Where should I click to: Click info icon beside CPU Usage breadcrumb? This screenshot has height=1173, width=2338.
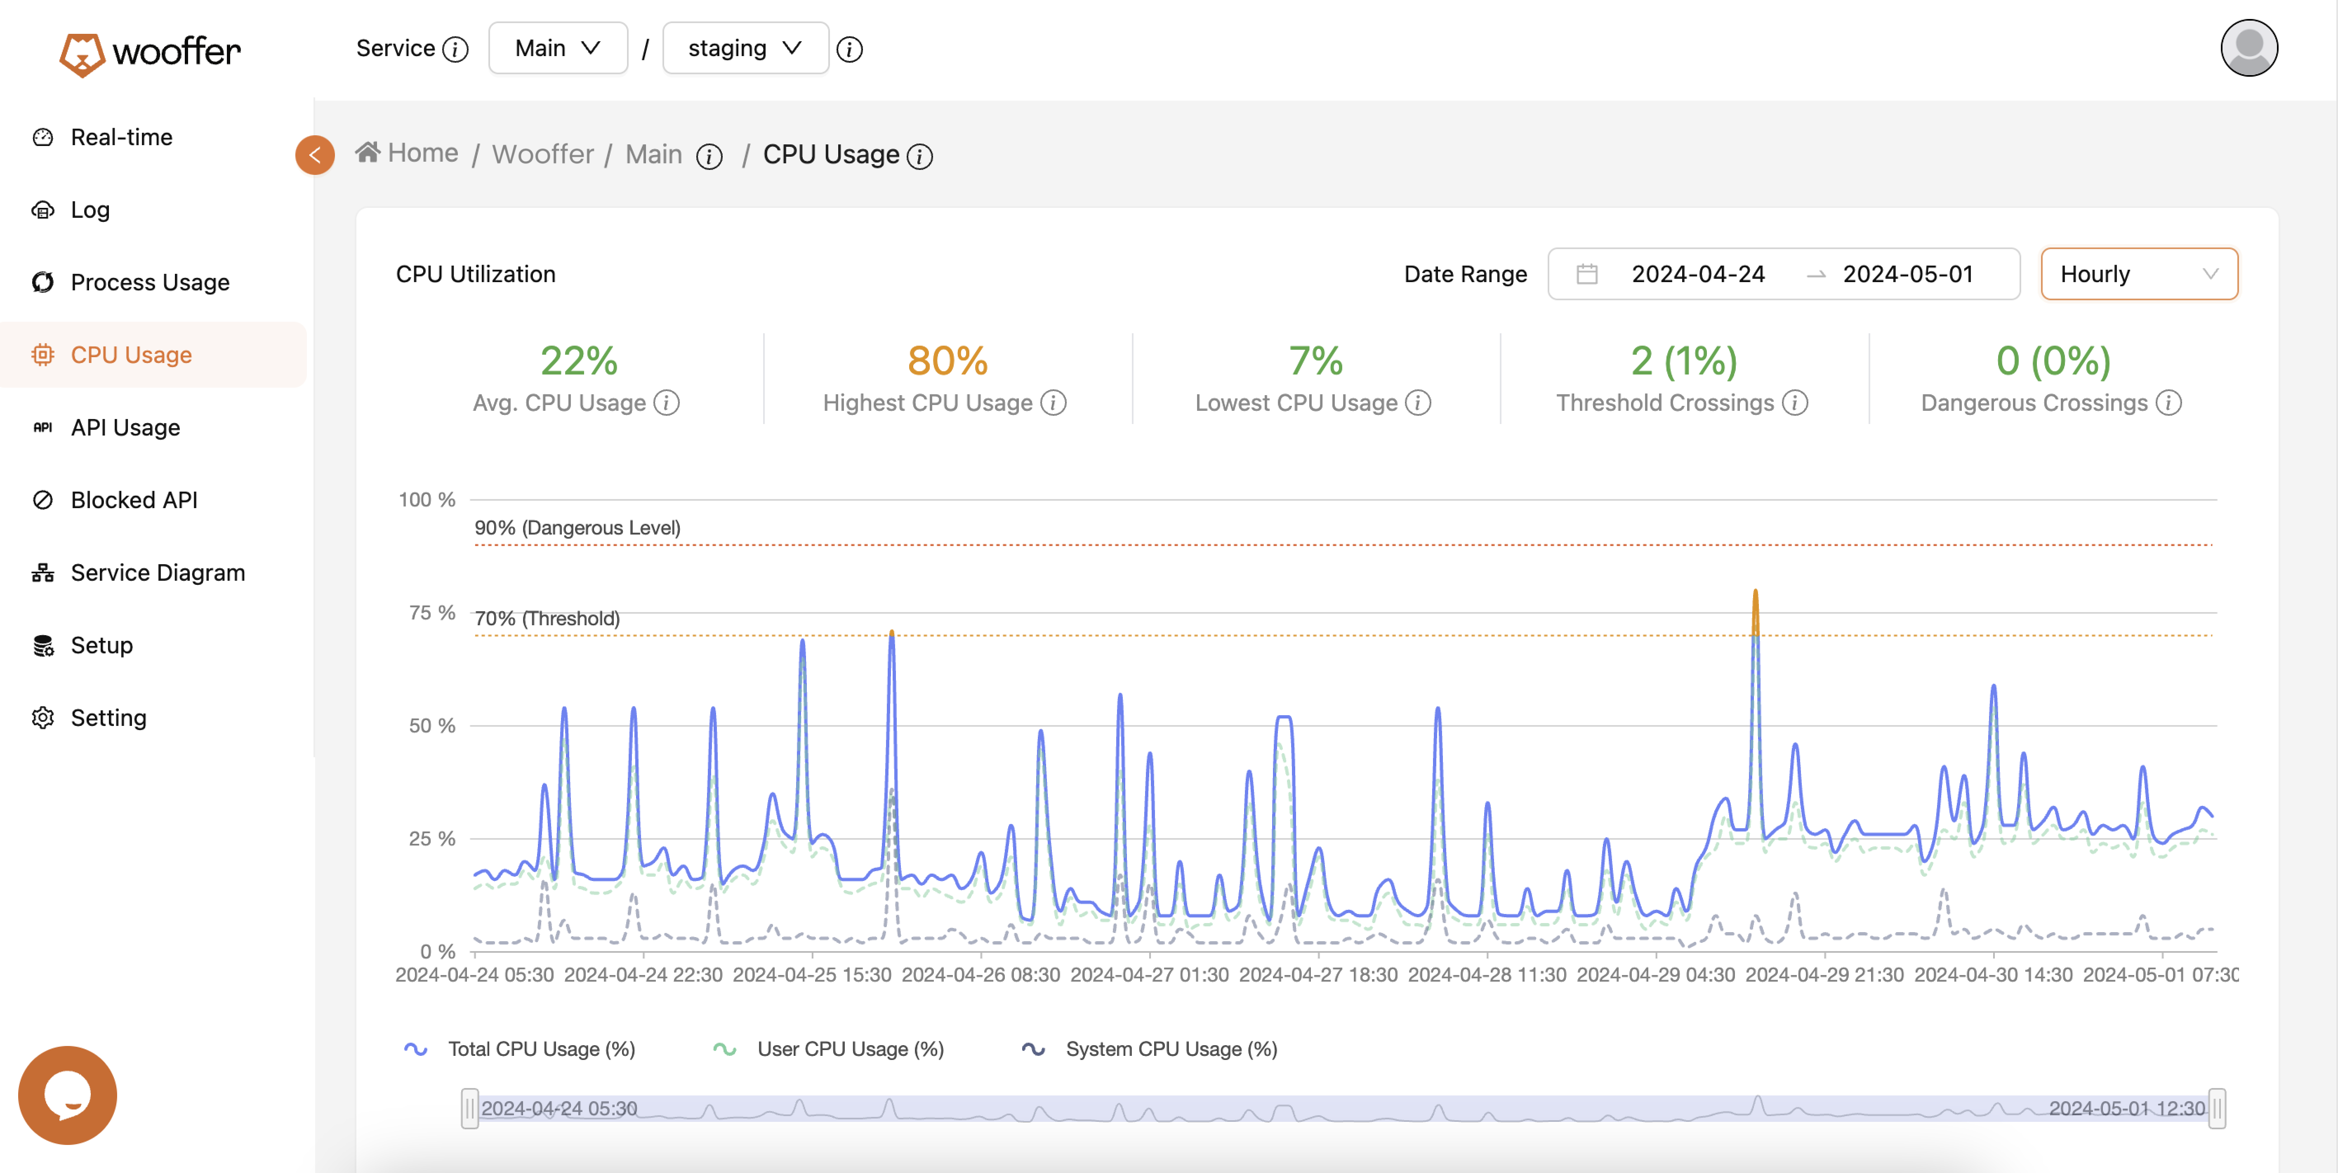(x=919, y=156)
